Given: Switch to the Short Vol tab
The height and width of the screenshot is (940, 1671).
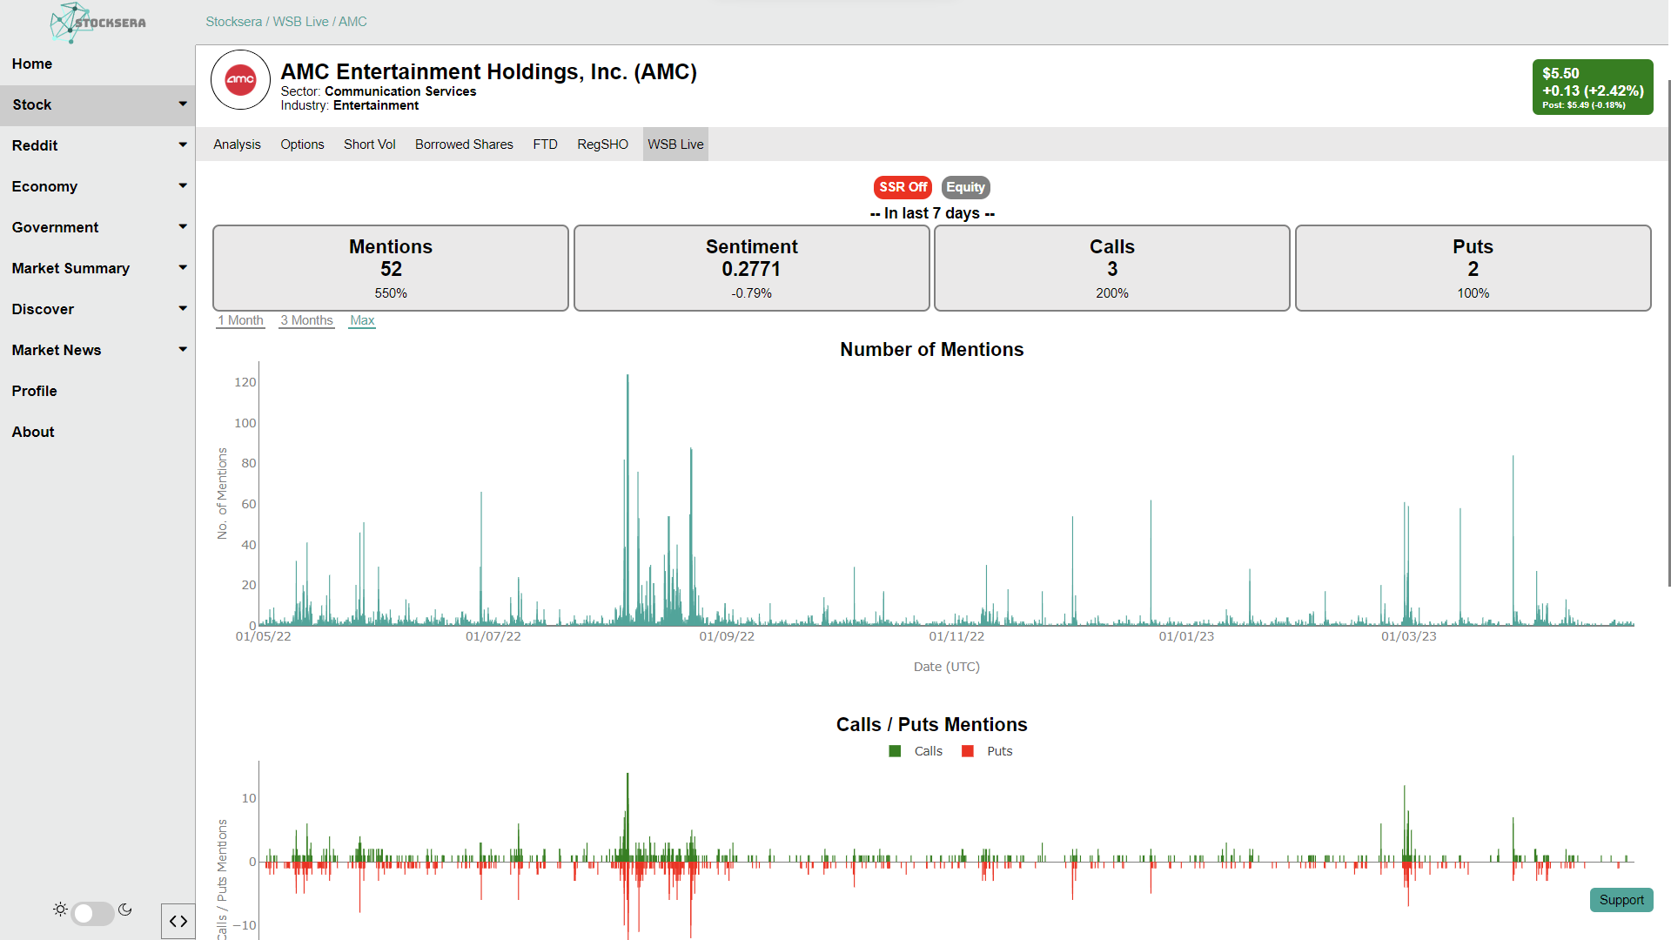Looking at the screenshot, I should (x=369, y=144).
